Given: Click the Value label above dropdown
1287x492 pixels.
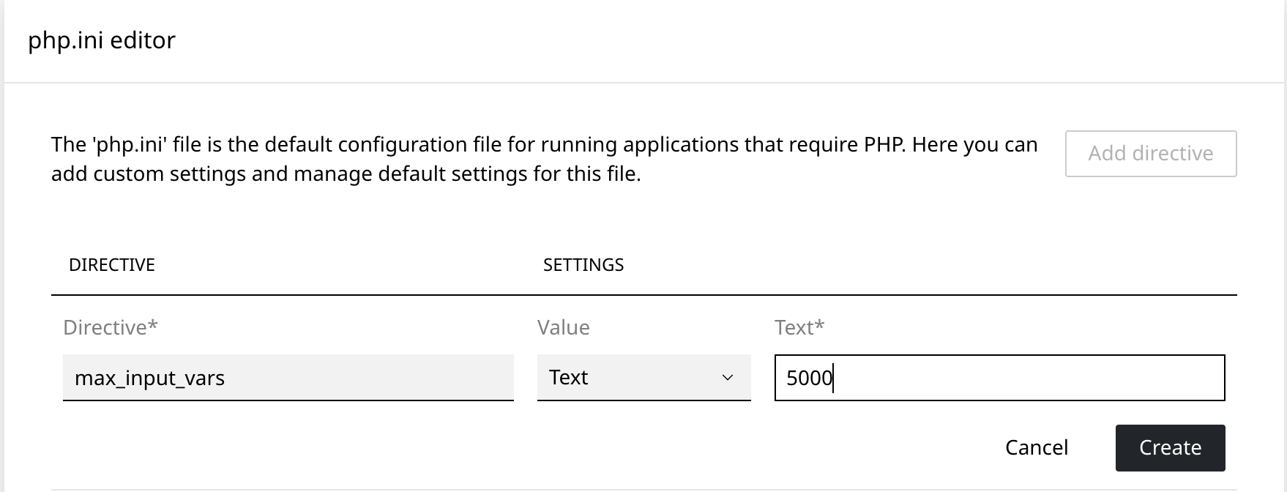Looking at the screenshot, I should point(563,327).
